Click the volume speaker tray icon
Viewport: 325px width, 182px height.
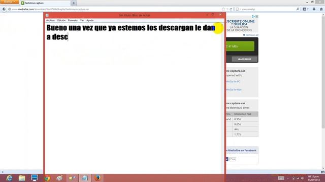coord(303,178)
